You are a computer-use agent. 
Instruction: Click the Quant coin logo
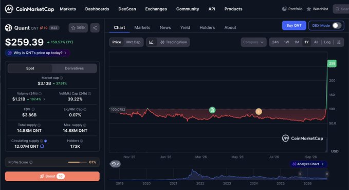point(8,28)
